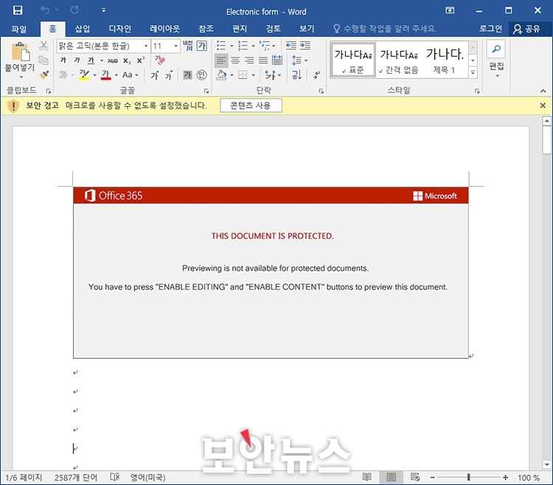553x485 pixels.
Task: Click the Redo icon in quick access
Action: click(x=74, y=10)
